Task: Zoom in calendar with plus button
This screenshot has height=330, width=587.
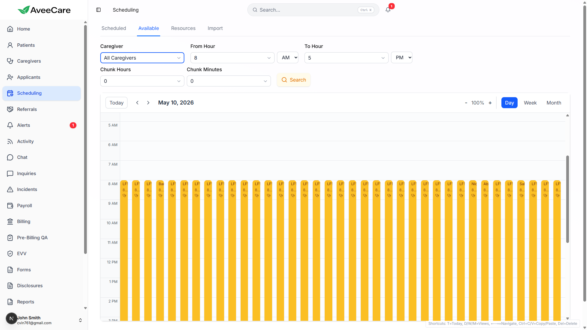Action: pyautogui.click(x=490, y=103)
